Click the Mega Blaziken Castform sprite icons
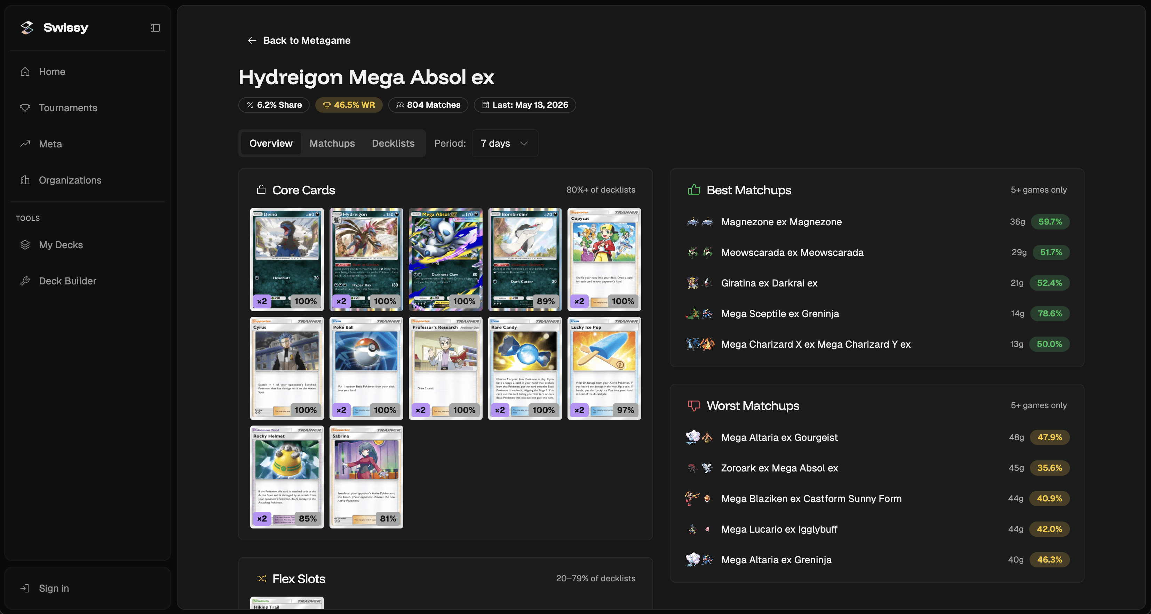Image resolution: width=1151 pixels, height=614 pixels. click(699, 498)
